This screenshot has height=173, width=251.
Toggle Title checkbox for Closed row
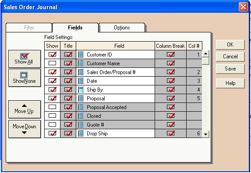pos(68,116)
